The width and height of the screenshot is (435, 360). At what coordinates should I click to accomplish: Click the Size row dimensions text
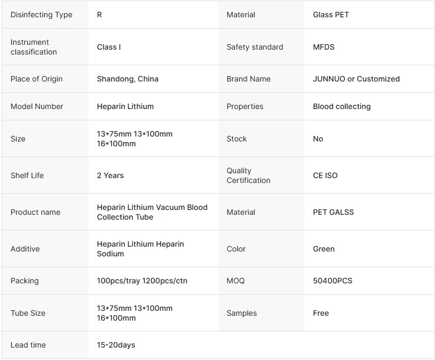134,139
